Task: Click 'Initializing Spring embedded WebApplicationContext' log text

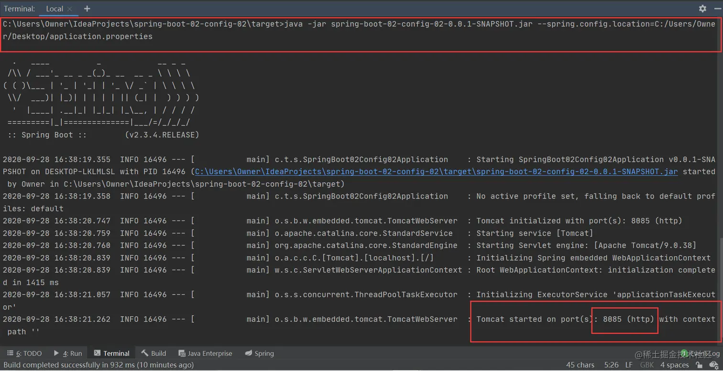Action: (593, 258)
